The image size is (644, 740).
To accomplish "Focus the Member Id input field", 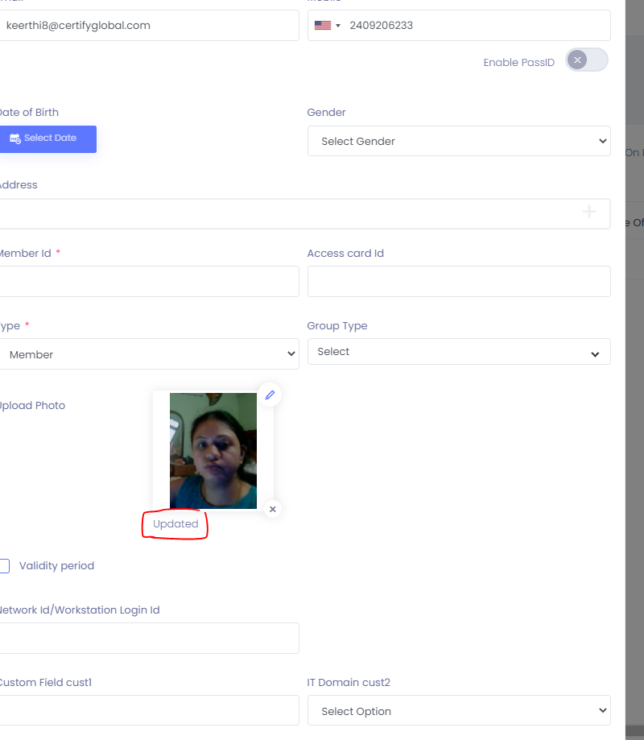I will point(149,282).
